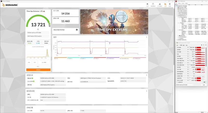The width and height of the screenshot is (208, 113).
Task: Open the RTX 4080 device selector in GPU-Z
Action: point(185,85)
